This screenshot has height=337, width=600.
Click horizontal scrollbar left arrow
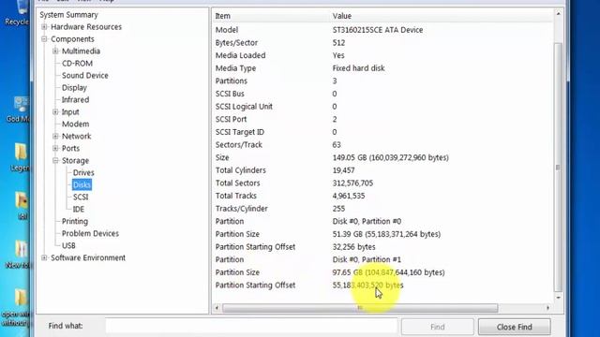pyautogui.click(x=217, y=308)
